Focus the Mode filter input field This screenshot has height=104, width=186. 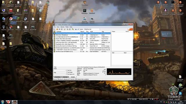point(60,70)
